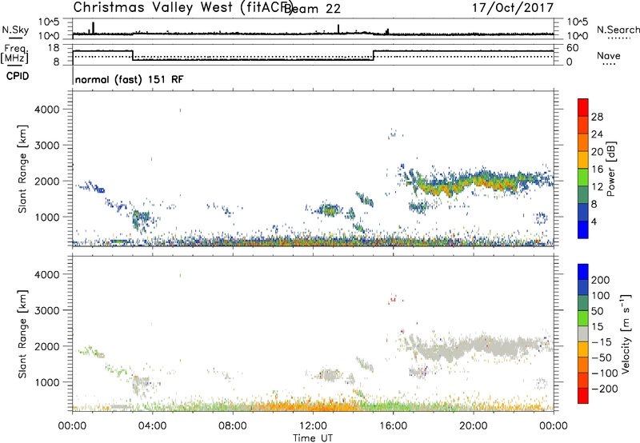Click the date "17/Oct/2017"
Image resolution: width=640 pixels, height=443 pixels.
tap(513, 8)
